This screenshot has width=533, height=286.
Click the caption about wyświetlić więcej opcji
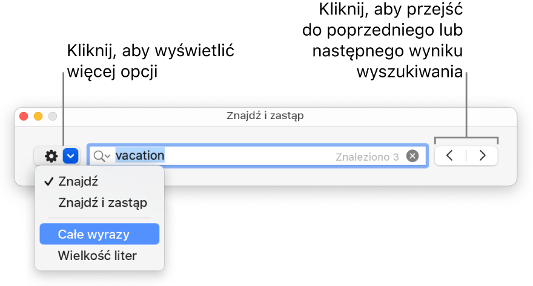(x=150, y=62)
